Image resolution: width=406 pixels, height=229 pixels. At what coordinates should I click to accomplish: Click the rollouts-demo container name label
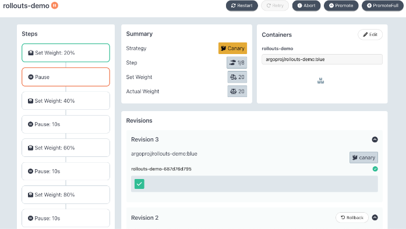(x=277, y=48)
